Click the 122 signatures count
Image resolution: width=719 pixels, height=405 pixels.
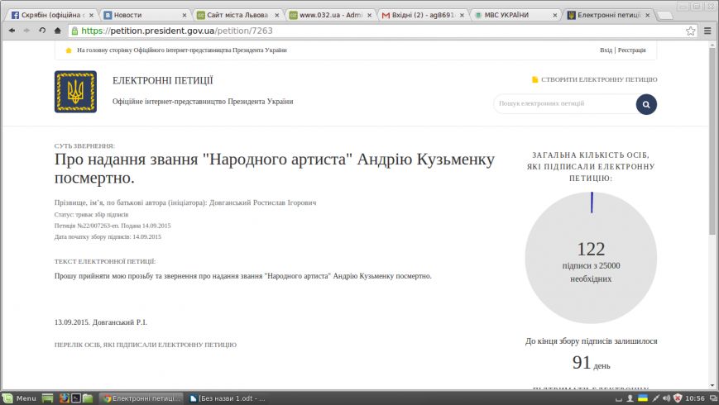coord(591,250)
